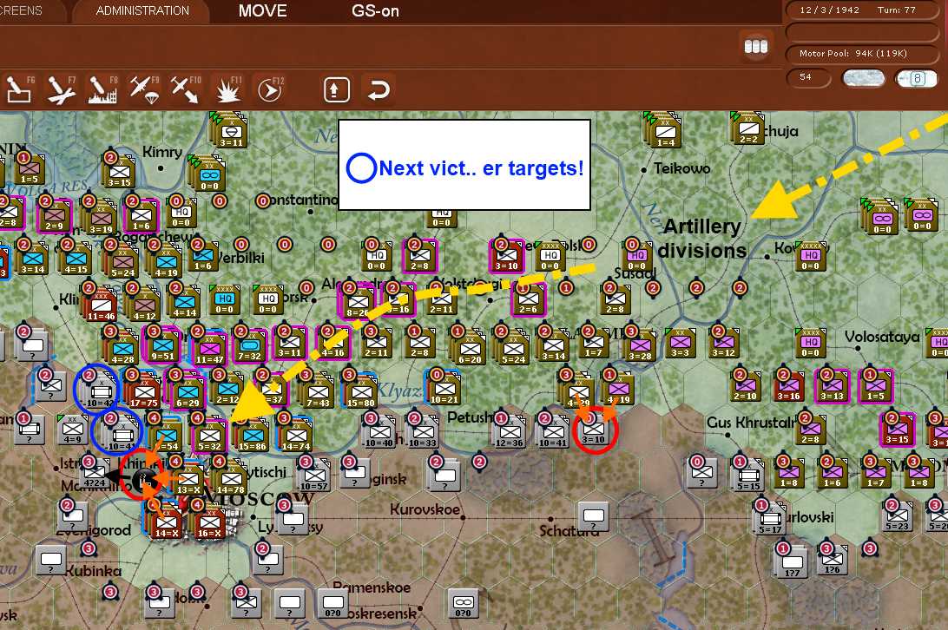Viewport: 948px width, 630px height.
Task: Select the 14=78 unit near Moscow
Action: pos(231,479)
